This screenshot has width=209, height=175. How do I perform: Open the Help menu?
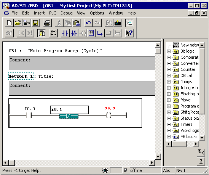tap(132, 13)
